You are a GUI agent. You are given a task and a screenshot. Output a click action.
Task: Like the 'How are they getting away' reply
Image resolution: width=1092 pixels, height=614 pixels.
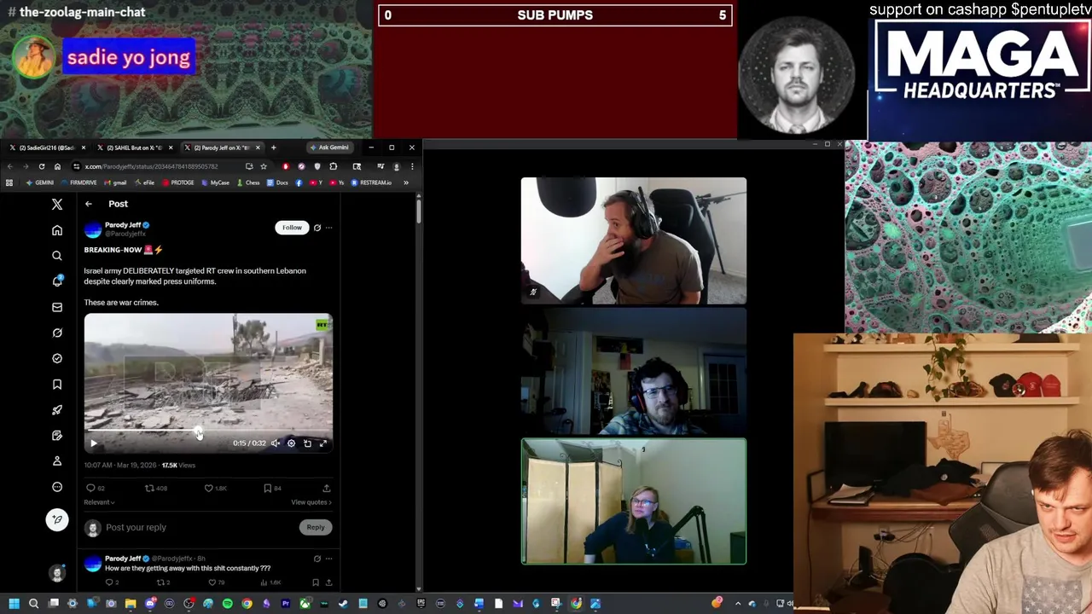(x=212, y=582)
